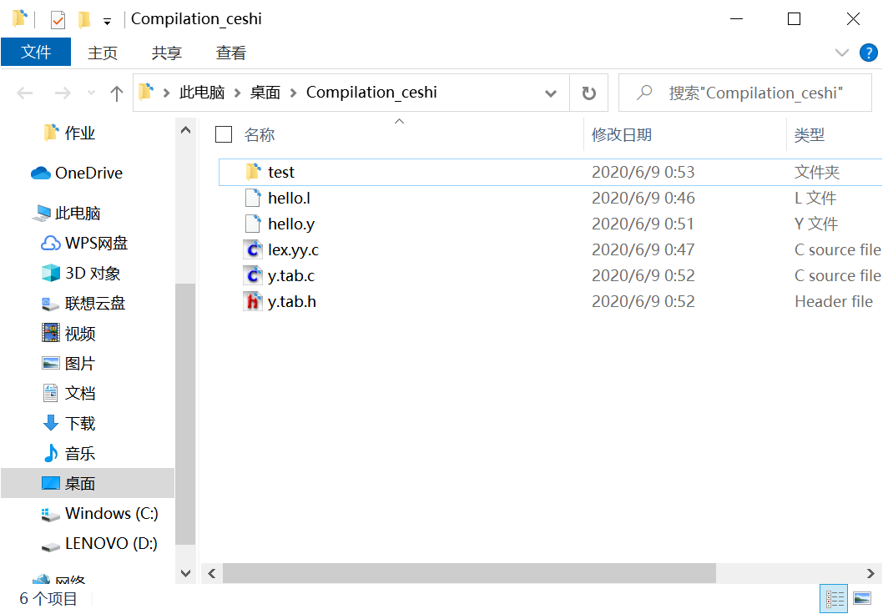Click the date 2020/6/9 0:47
This screenshot has width=883, height=614.
click(643, 250)
